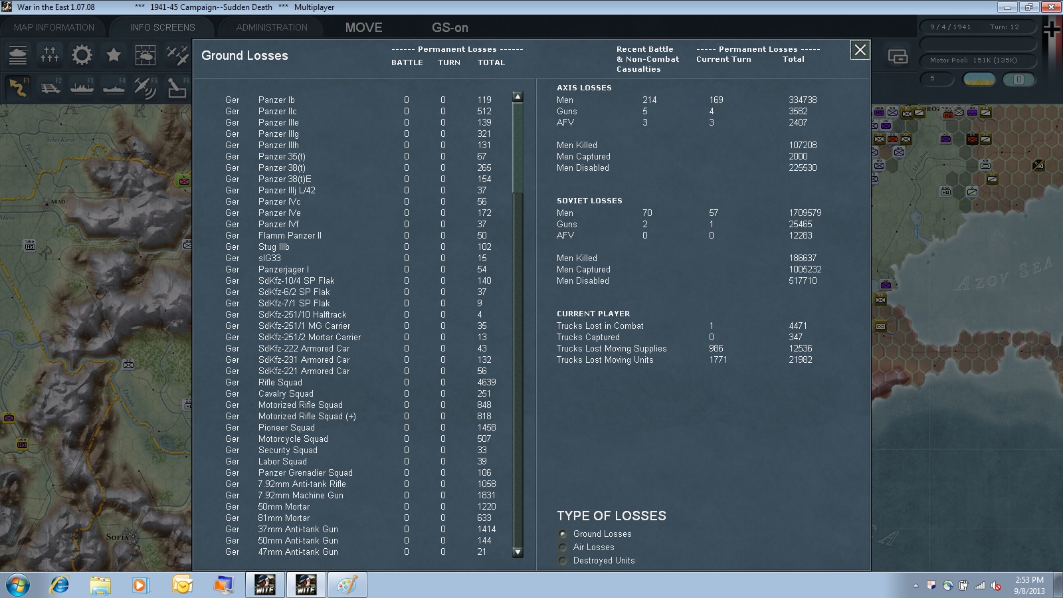Open the Paint icon in taskbar
1063x598 pixels.
click(x=347, y=585)
